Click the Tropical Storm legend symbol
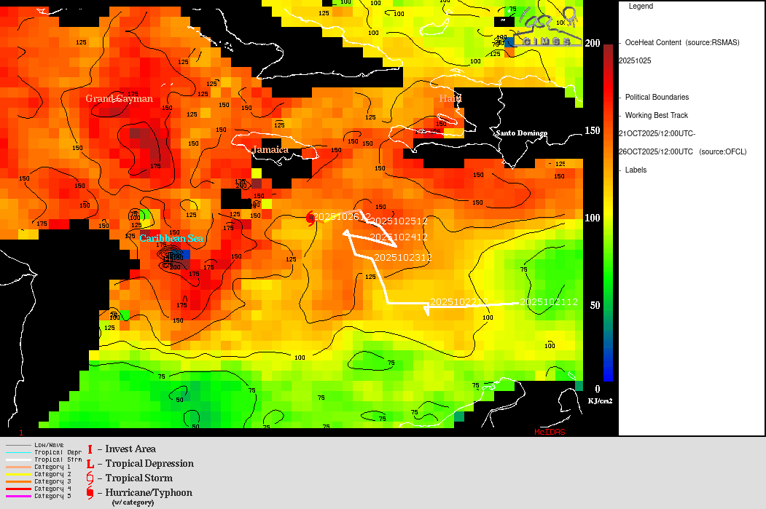The height and width of the screenshot is (509, 766). coord(90,478)
